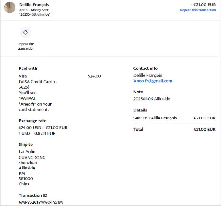
Task: Click the 1 USD = 0.8751 EUR rate line
Action: coord(37,133)
